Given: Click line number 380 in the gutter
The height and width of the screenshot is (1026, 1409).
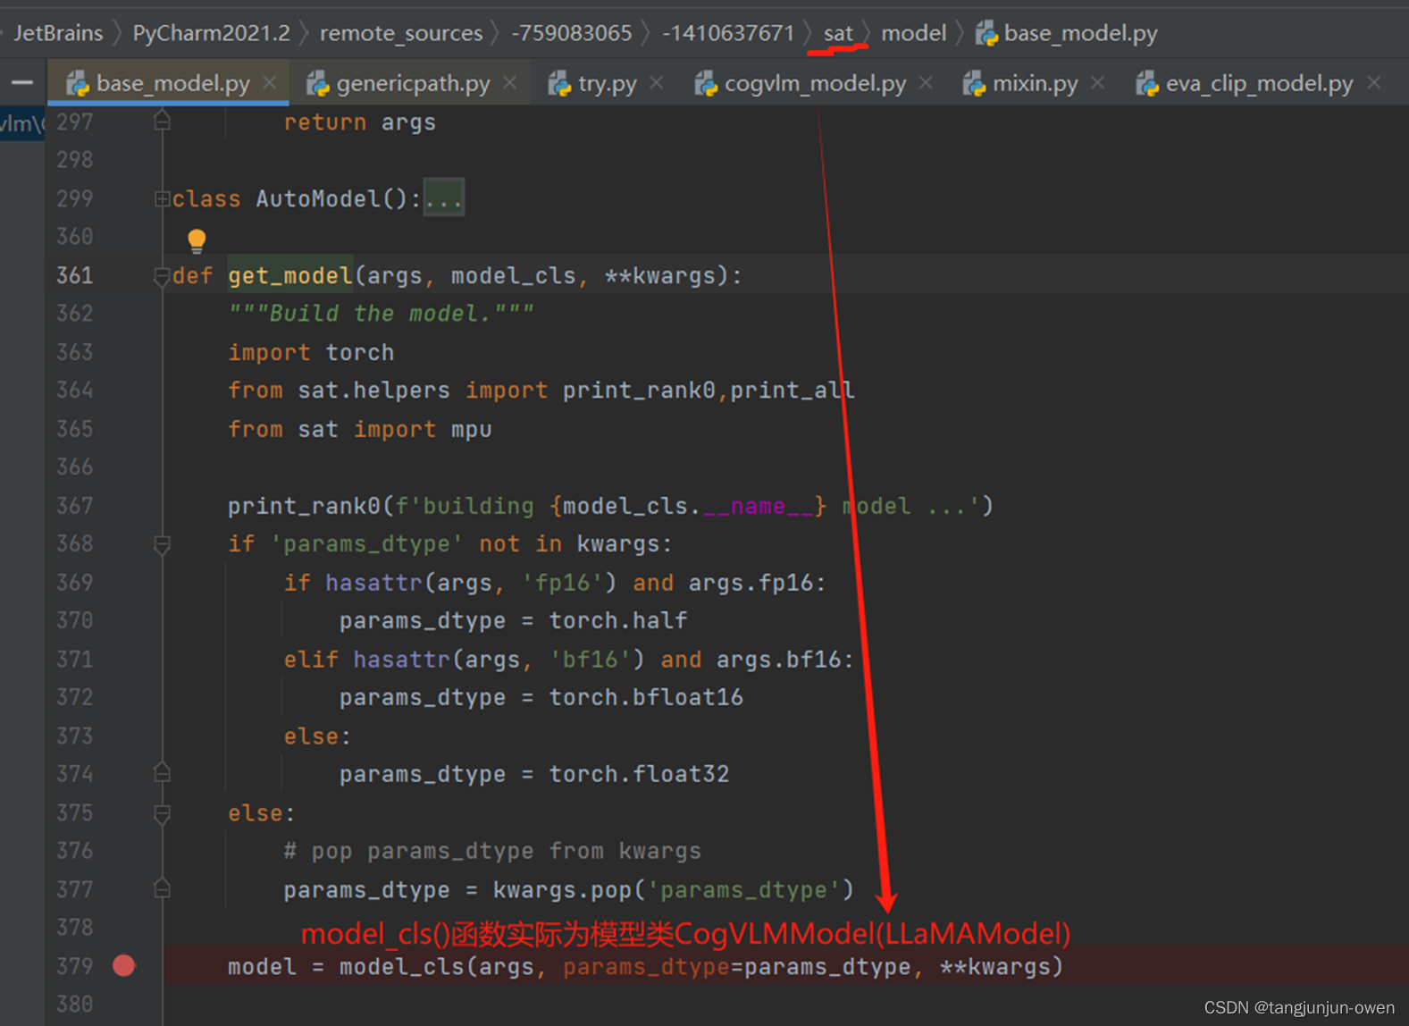Looking at the screenshot, I should click(75, 1005).
